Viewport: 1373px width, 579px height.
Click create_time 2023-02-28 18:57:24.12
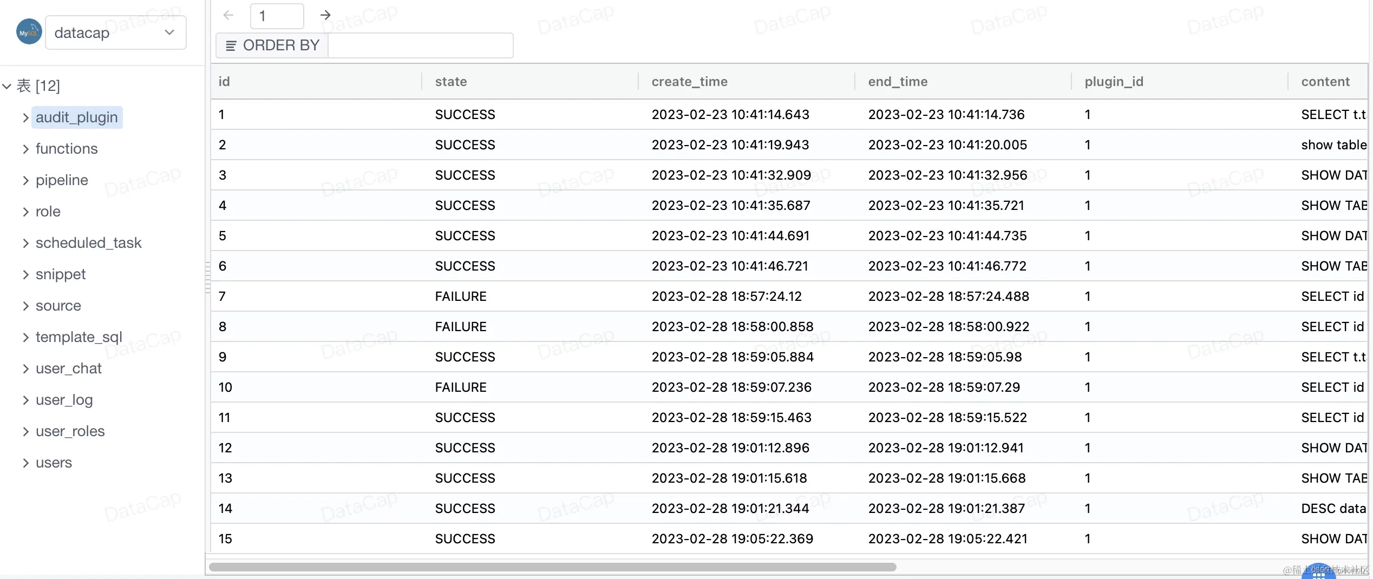[x=727, y=297]
